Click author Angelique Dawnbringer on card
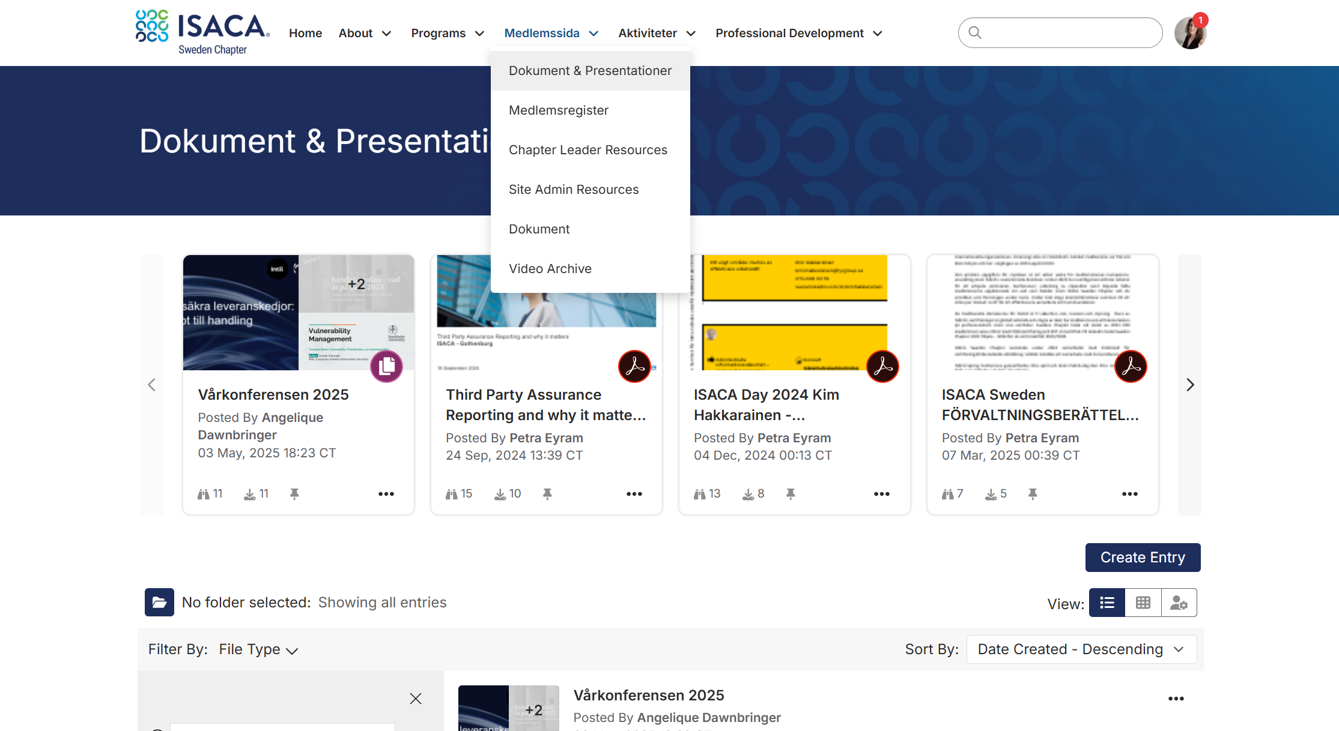The height and width of the screenshot is (731, 1339). pyautogui.click(x=260, y=426)
